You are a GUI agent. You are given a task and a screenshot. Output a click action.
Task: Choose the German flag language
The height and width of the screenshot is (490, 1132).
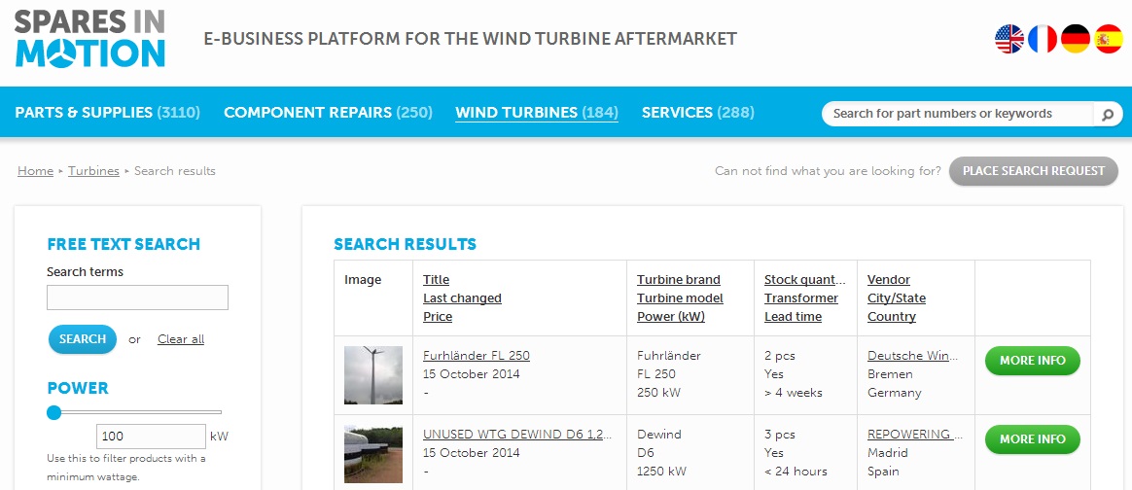pyautogui.click(x=1076, y=39)
